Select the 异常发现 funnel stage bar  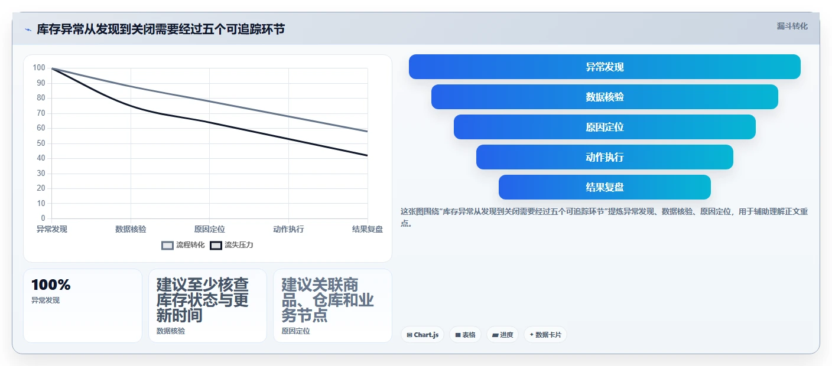pyautogui.click(x=604, y=67)
